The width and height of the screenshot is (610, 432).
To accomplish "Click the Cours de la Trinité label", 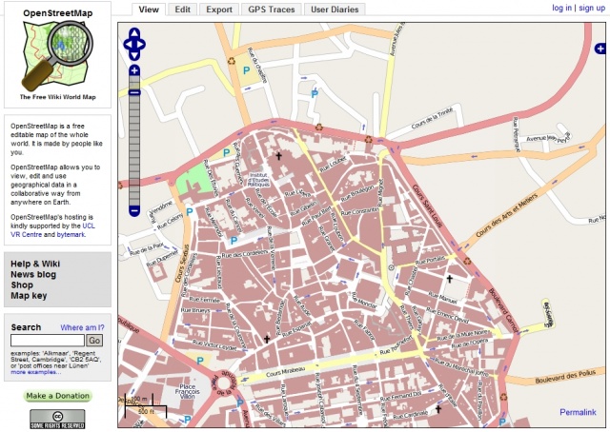I will pyautogui.click(x=432, y=118).
